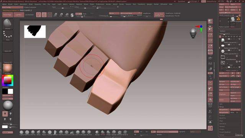
Task: Click the Scroll canvas icon
Action: 210,30
